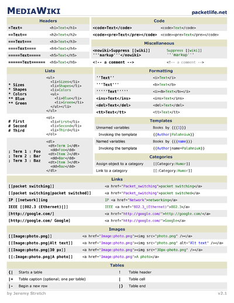Image resolution: width=234 pixels, height=303 pixels.
Task: Click the Starts a table entry
Action: [30, 272]
